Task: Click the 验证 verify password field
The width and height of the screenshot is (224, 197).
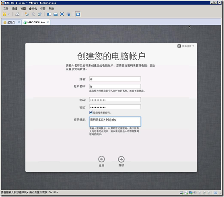Action: [x=115, y=107]
